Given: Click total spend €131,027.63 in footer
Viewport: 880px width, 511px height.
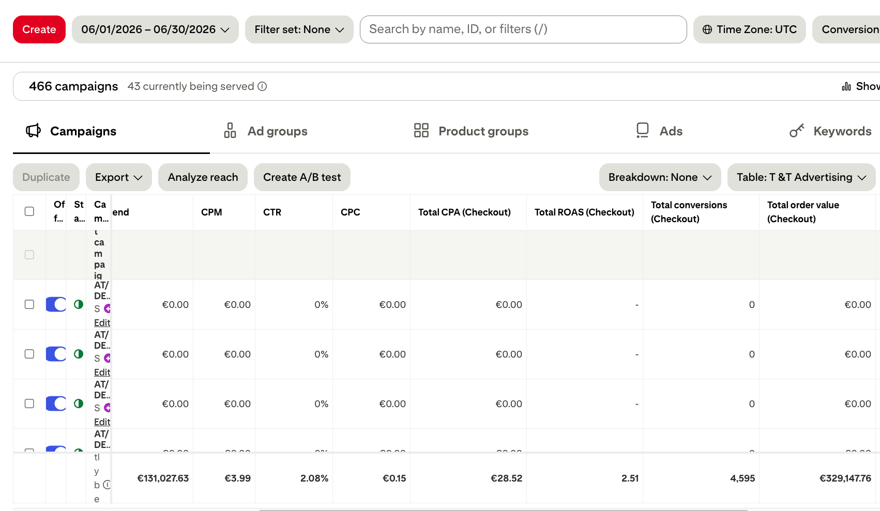Looking at the screenshot, I should [x=163, y=478].
